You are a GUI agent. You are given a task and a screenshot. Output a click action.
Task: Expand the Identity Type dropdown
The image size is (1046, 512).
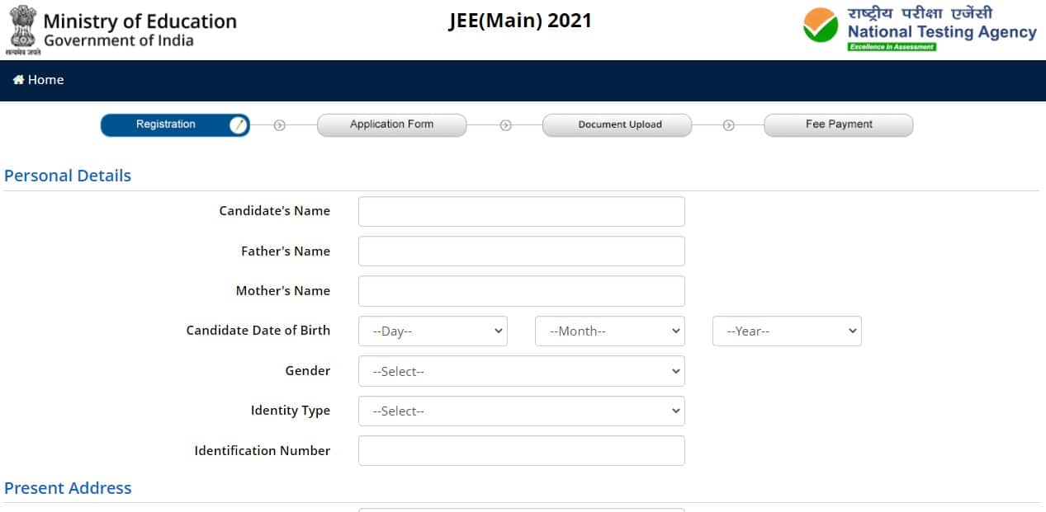coord(521,411)
